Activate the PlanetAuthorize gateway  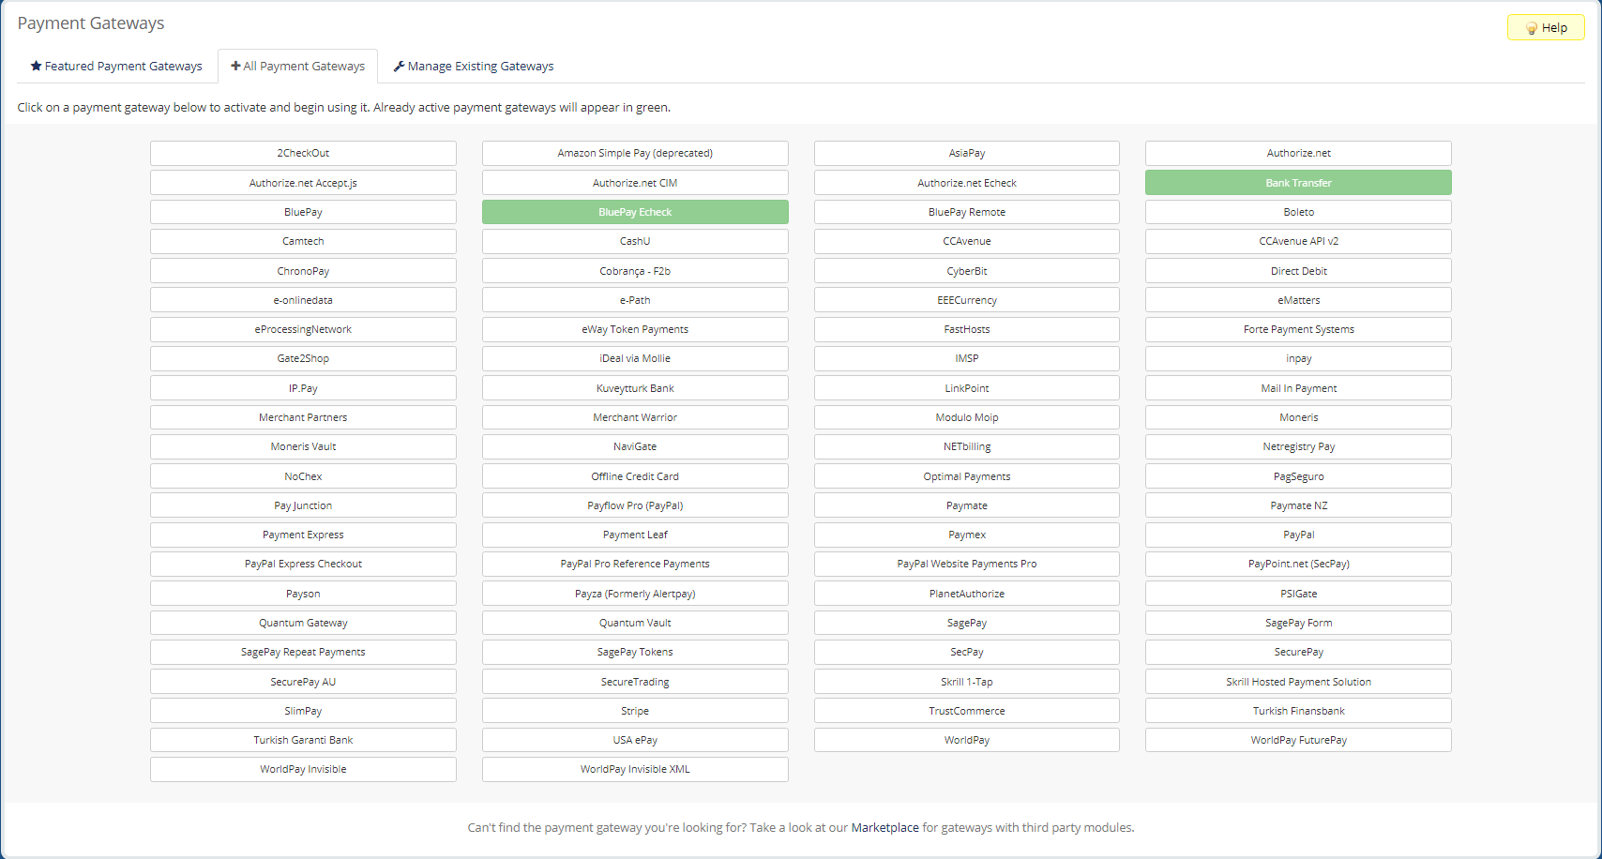coord(967,594)
